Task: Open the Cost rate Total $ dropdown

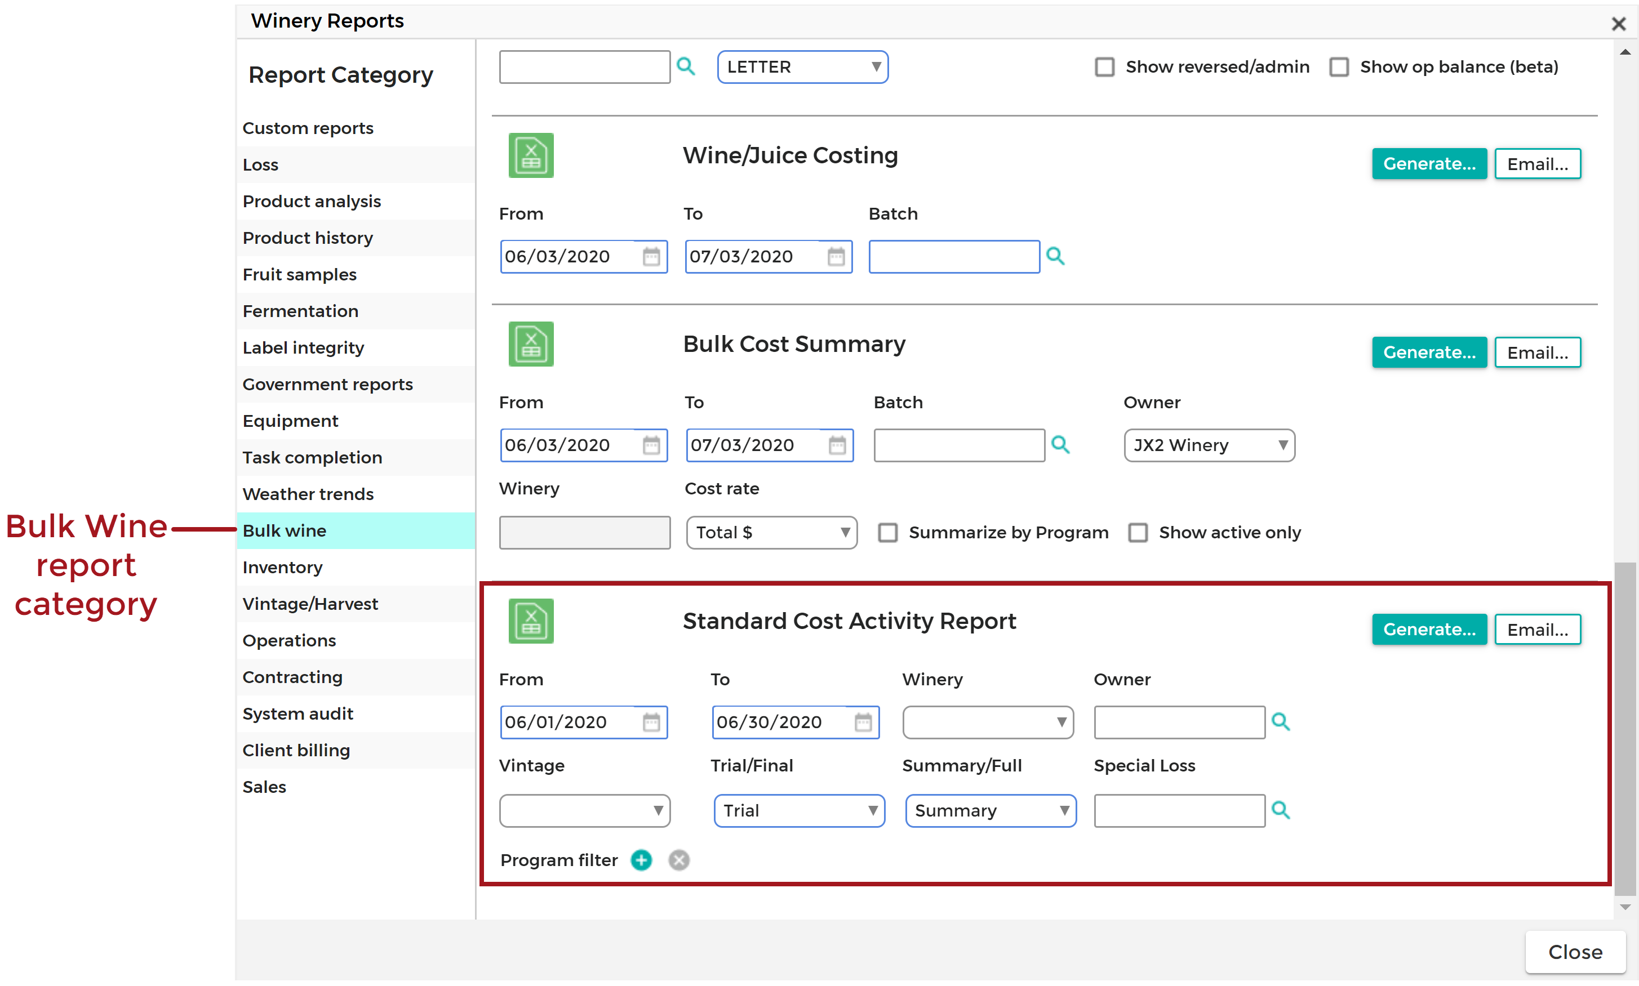Action: pos(772,533)
